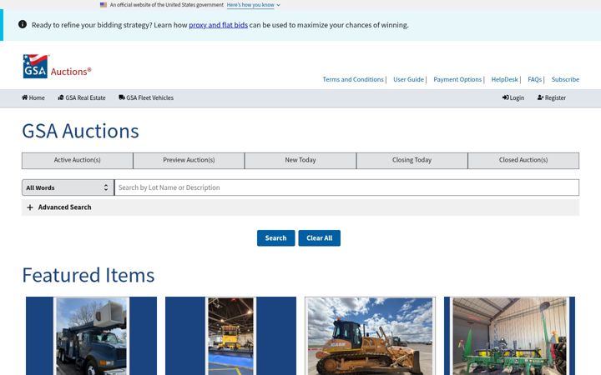Screen dimensions: 601x375
Task: Select the New Today tab
Action: 300,160
